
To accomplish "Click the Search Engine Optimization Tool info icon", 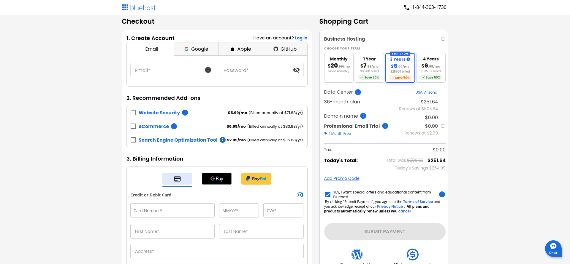I will point(223,140).
